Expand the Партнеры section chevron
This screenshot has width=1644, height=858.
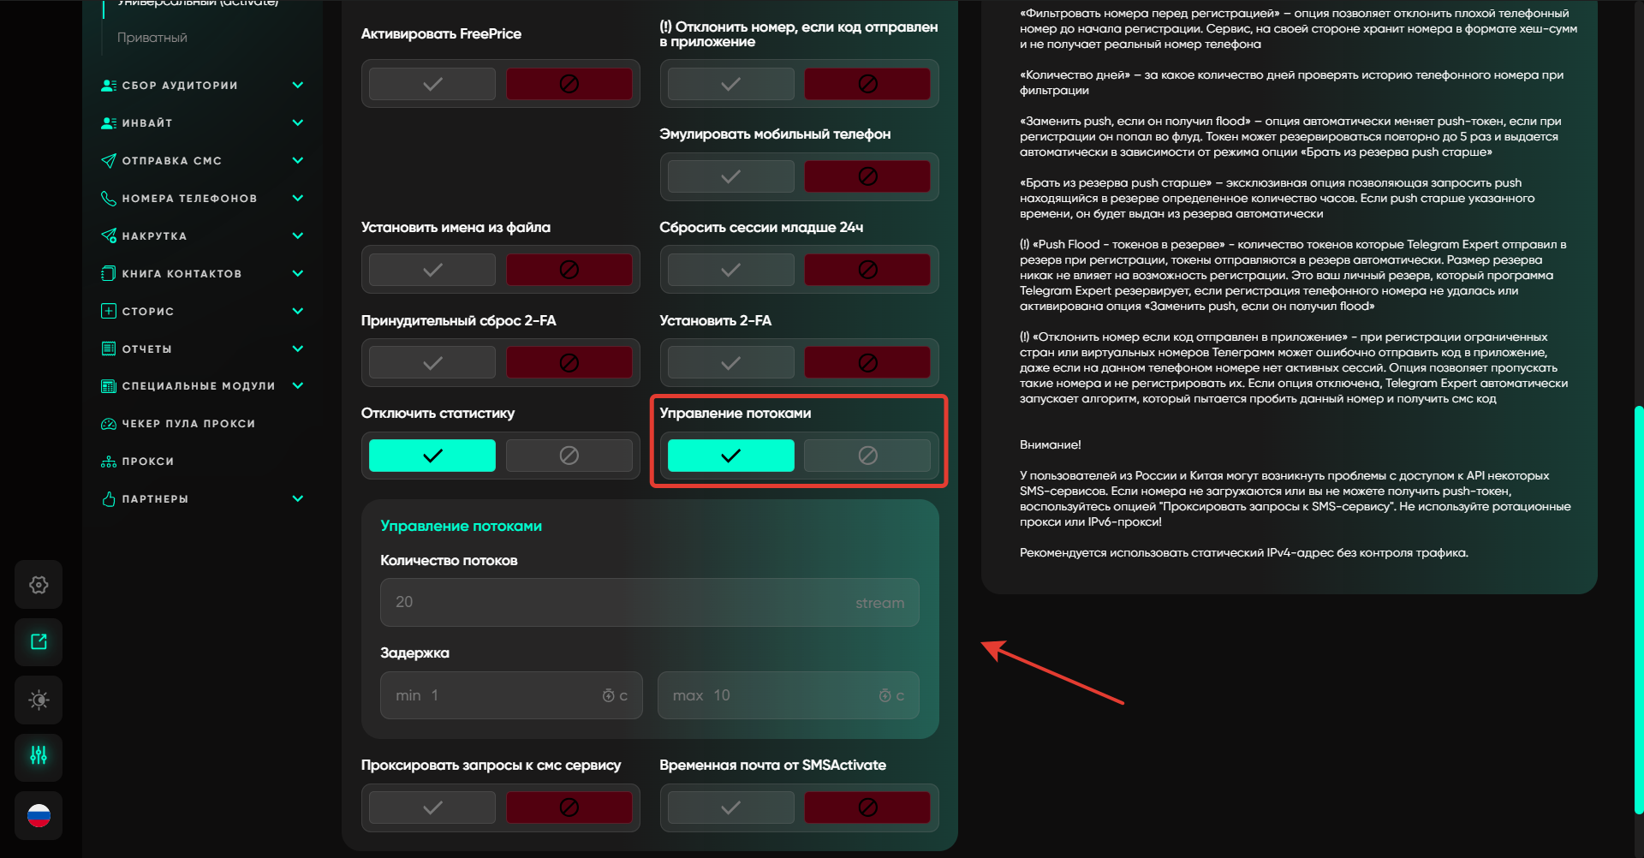pyautogui.click(x=298, y=499)
